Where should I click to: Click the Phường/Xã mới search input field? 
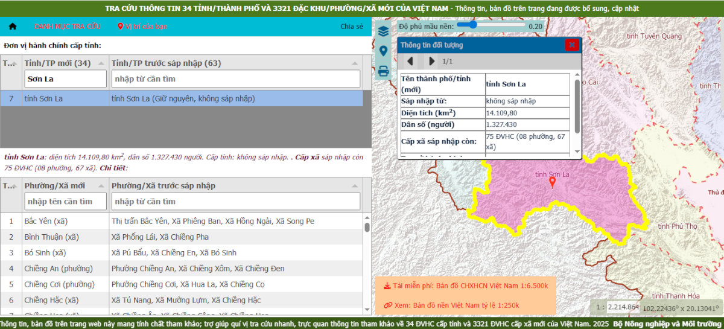click(66, 201)
